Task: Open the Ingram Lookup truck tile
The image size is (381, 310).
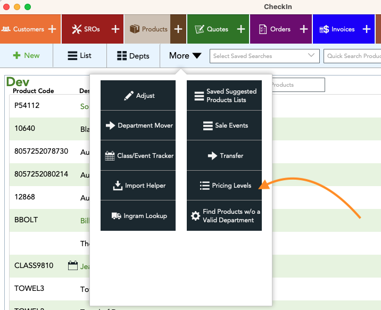Action: tap(138, 216)
